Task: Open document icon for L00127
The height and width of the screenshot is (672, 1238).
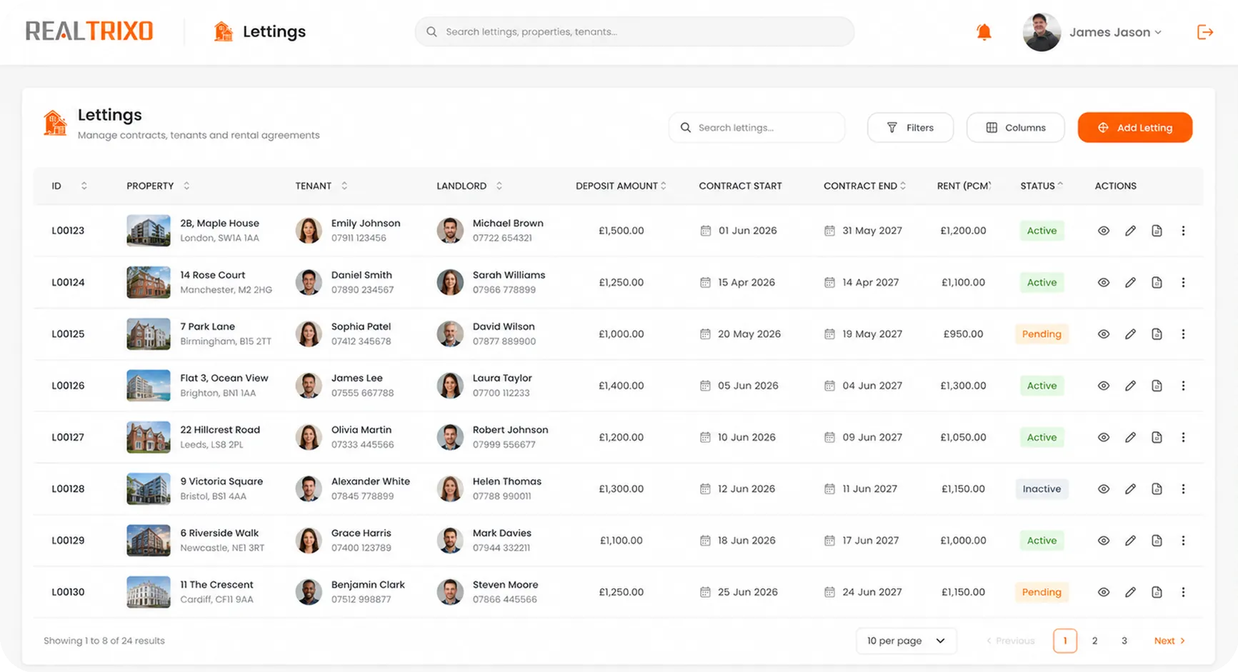Action: [1157, 437]
